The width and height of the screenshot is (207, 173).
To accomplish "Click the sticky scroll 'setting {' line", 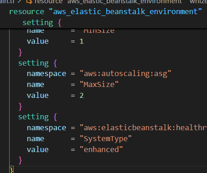I will (x=42, y=23).
